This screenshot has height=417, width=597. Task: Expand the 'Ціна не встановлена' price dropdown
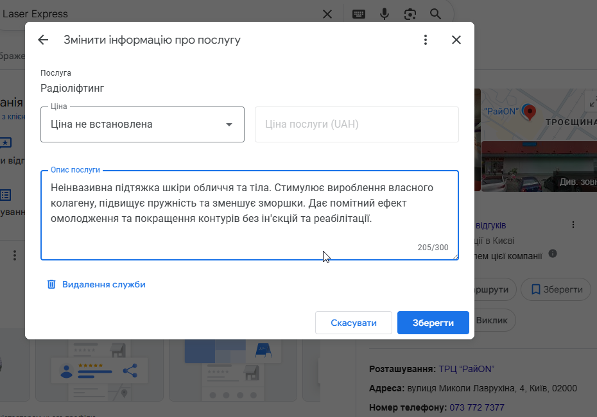[x=143, y=124]
